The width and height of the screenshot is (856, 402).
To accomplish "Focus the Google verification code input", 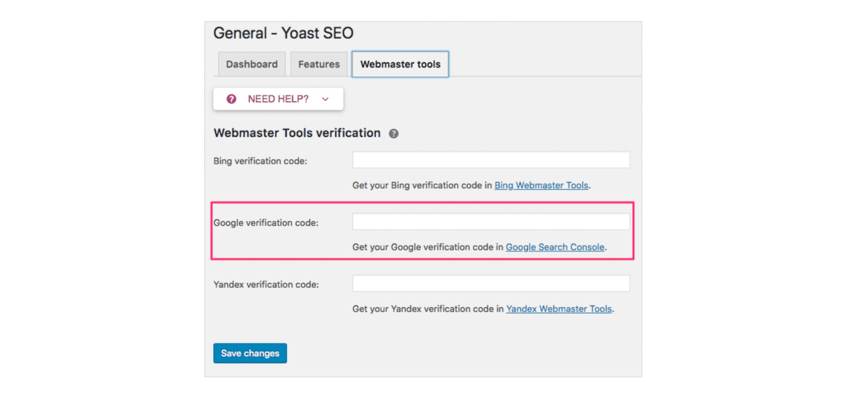I will point(491,221).
